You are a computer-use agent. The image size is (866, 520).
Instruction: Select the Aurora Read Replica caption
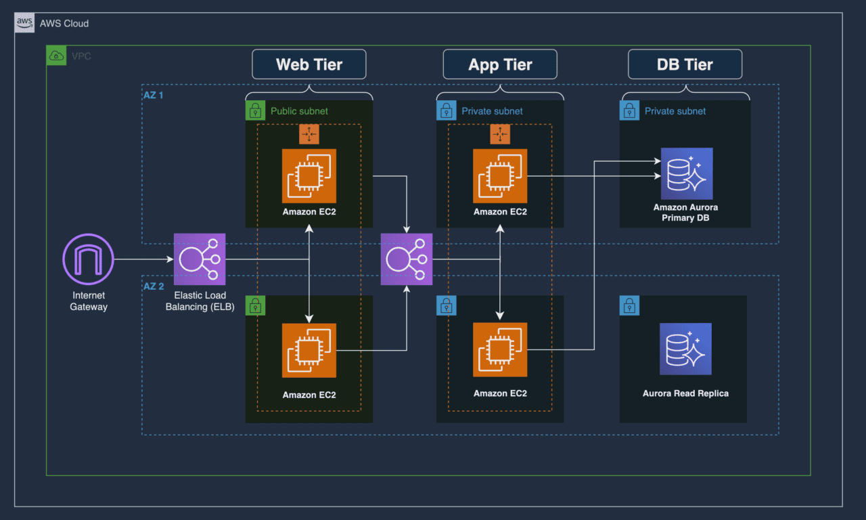point(686,393)
